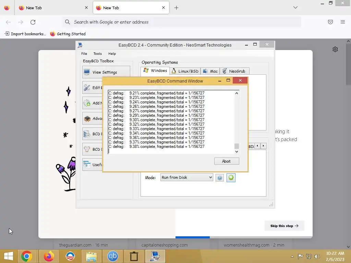Click the Edit Boot Menu wrench icon
The height and width of the screenshot is (263, 351).
[x=87, y=87]
